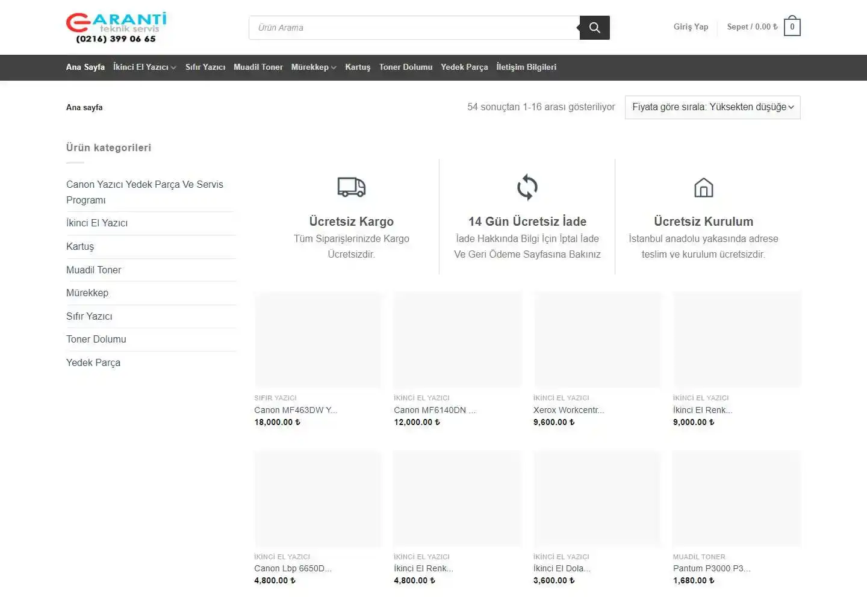Image resolution: width=867 pixels, height=602 pixels.
Task: Click the Canon MF463DW Y... product title
Action: pos(296,410)
